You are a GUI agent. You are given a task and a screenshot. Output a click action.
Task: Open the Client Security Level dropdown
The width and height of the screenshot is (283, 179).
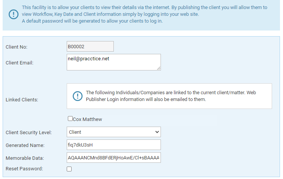click(x=114, y=132)
